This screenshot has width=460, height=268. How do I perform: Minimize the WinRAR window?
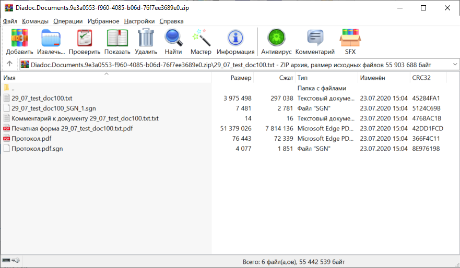(400, 8)
